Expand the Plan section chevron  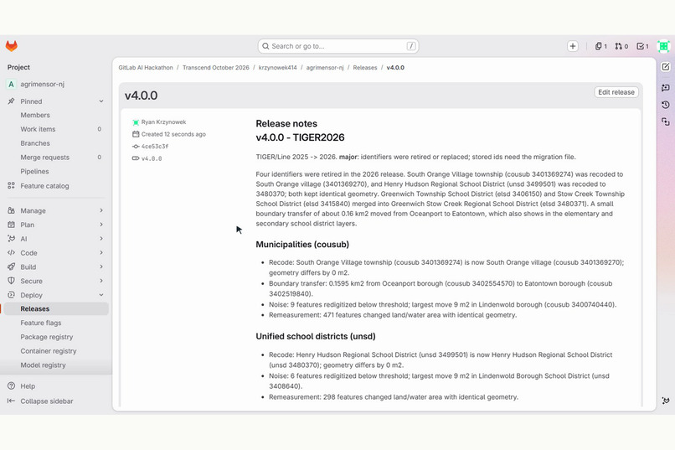click(101, 225)
